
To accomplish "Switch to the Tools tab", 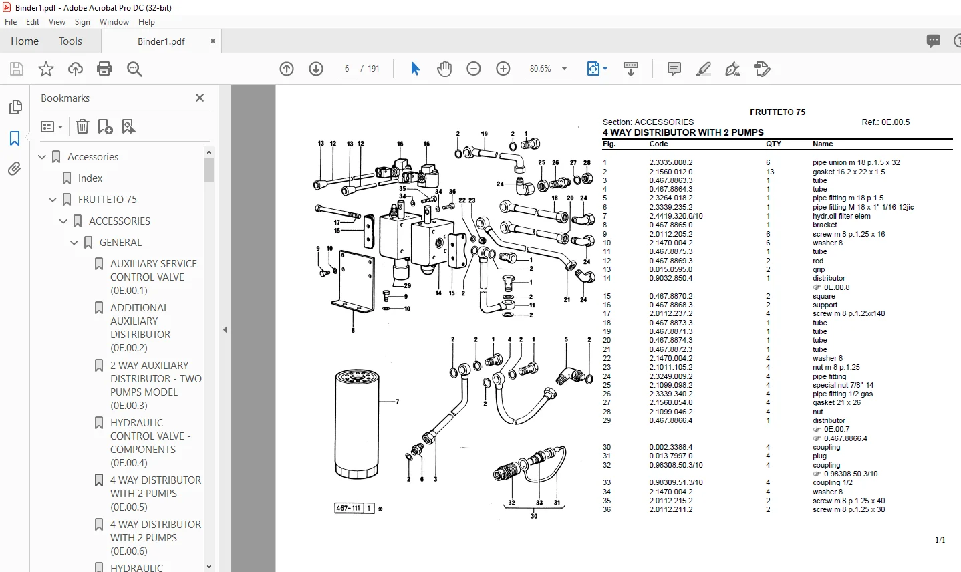I will [x=70, y=41].
